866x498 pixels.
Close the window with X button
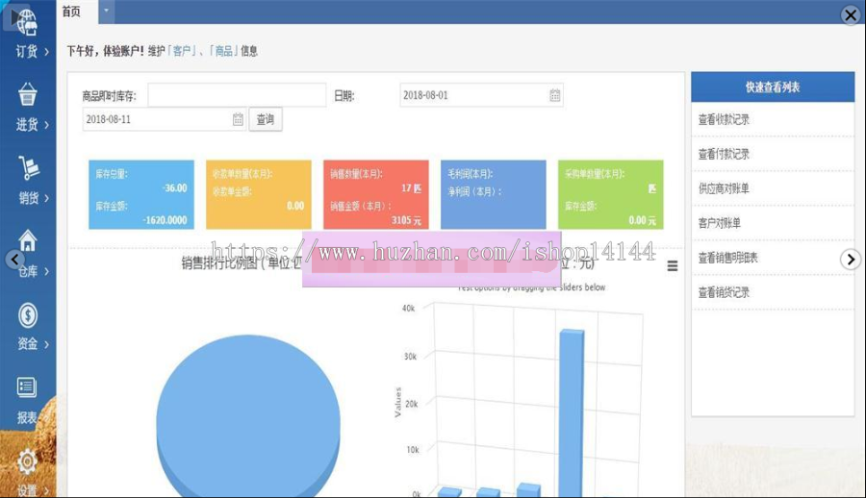coord(851,15)
